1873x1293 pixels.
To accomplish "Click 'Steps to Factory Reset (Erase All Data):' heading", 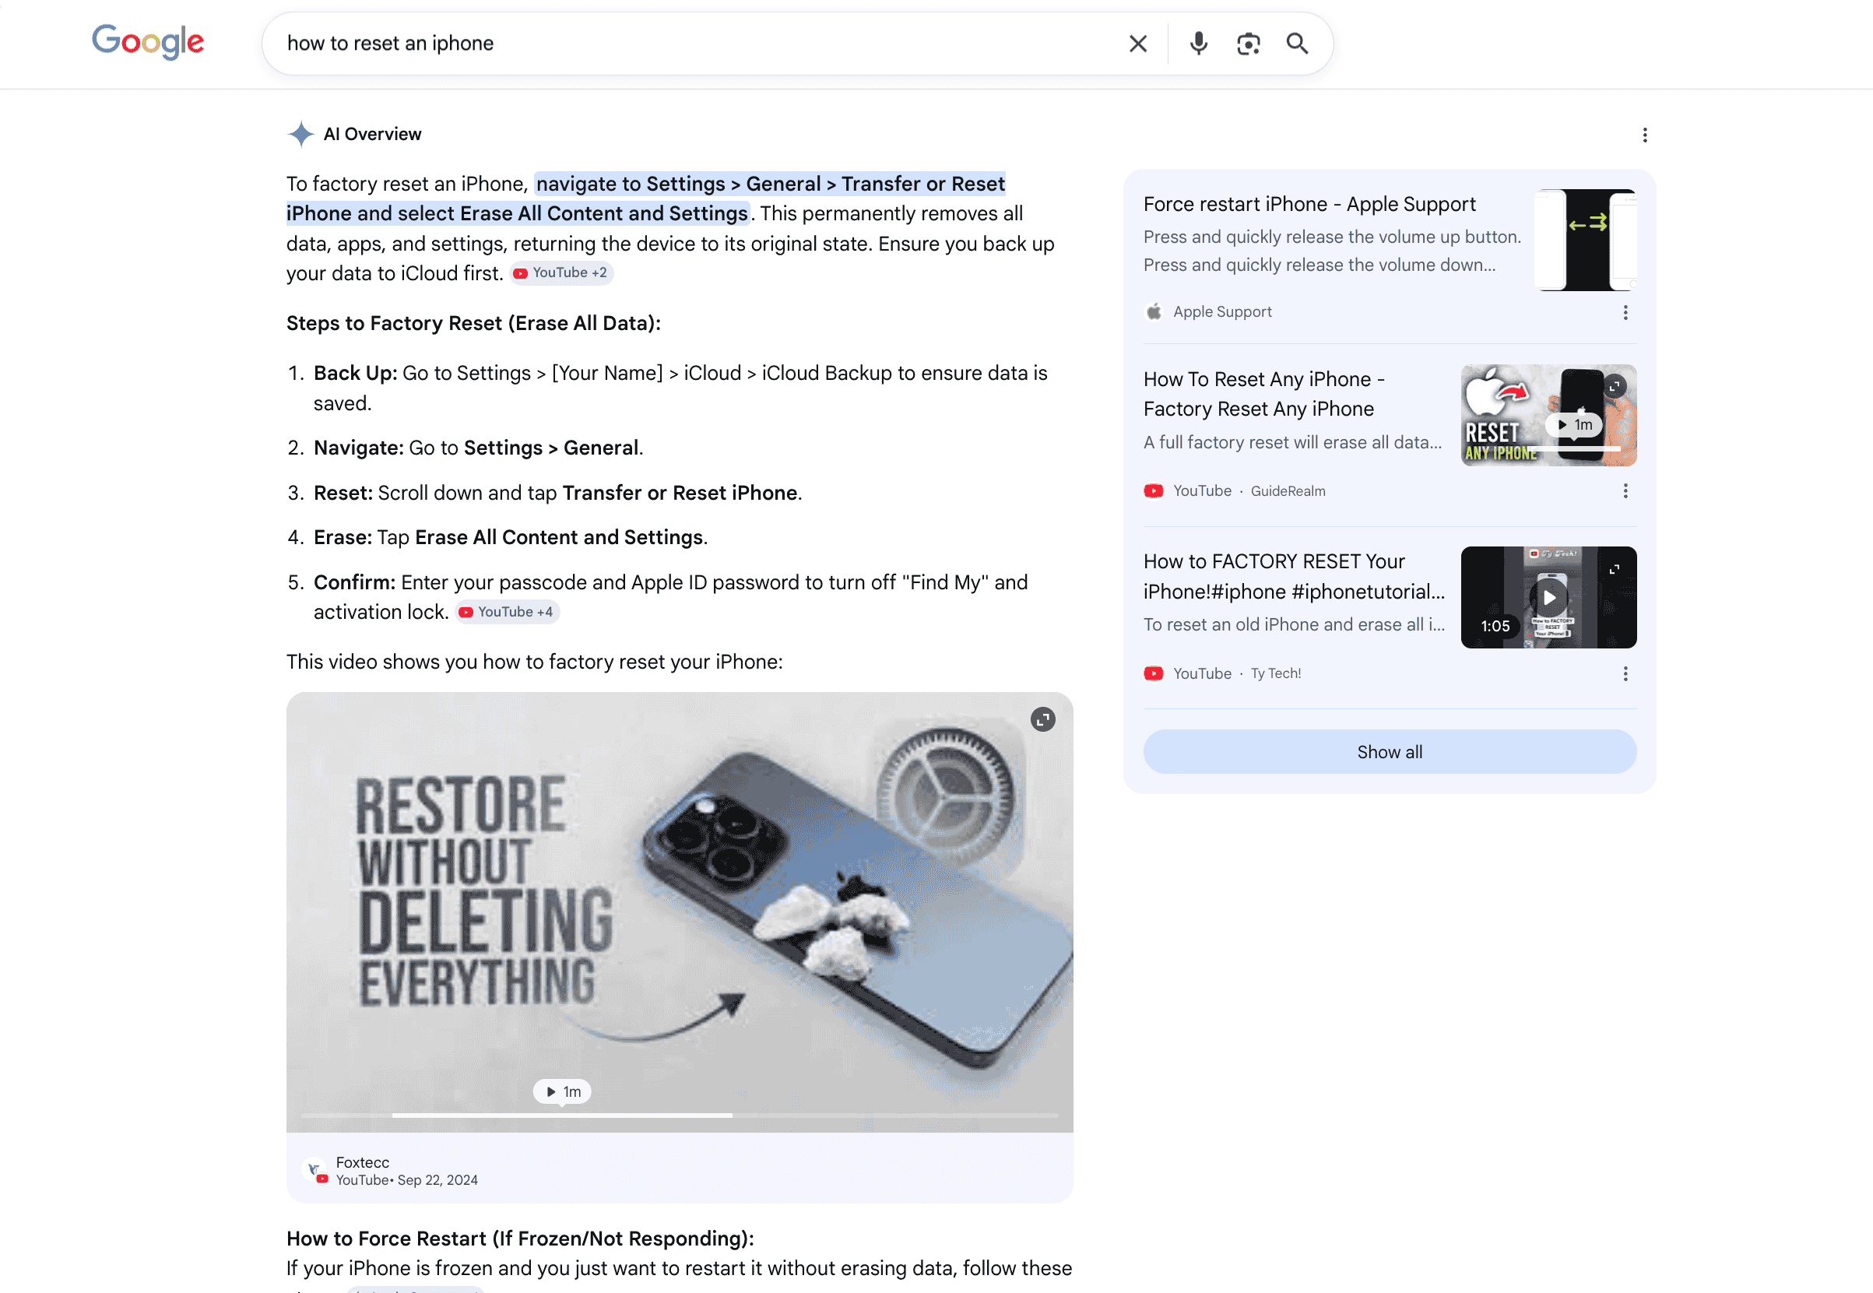I will pyautogui.click(x=474, y=324).
